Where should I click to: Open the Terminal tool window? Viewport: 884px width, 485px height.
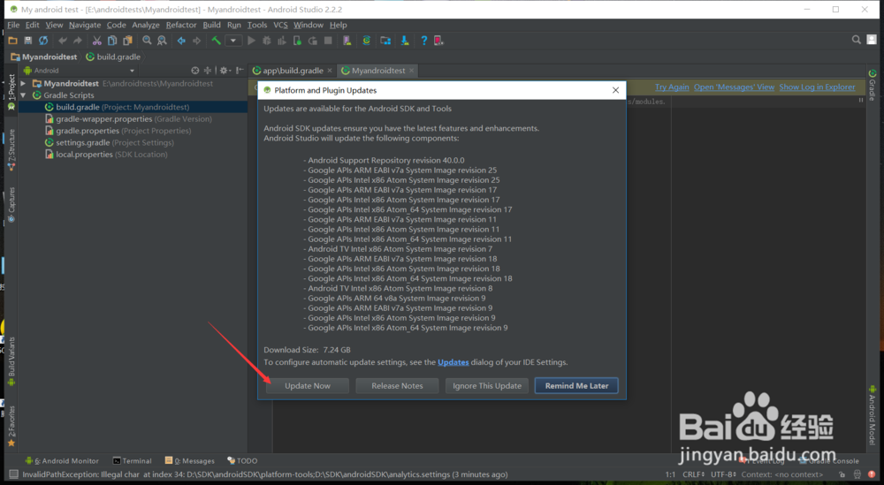tap(132, 461)
